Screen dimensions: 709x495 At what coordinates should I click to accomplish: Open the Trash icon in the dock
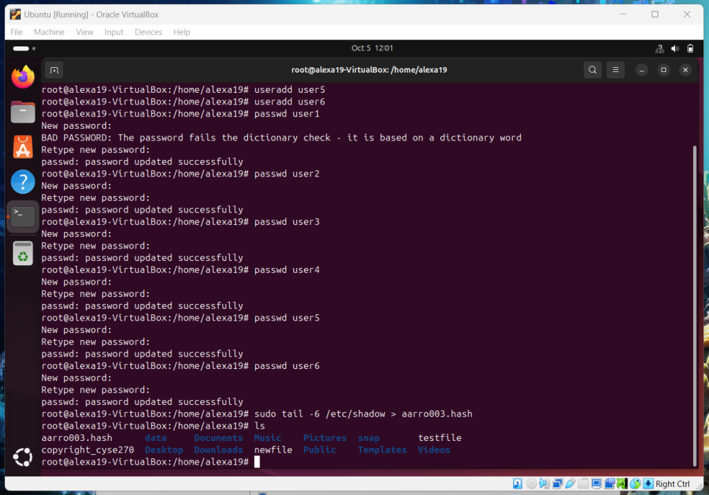(x=23, y=253)
